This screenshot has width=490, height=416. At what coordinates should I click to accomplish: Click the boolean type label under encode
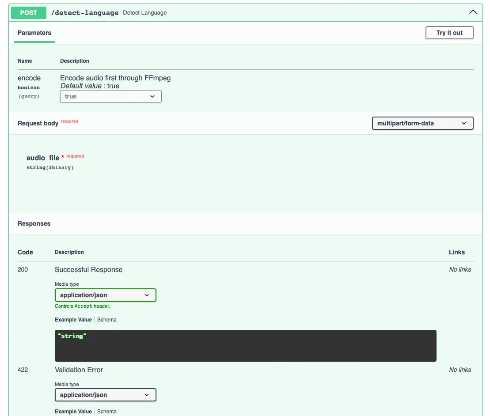(29, 87)
